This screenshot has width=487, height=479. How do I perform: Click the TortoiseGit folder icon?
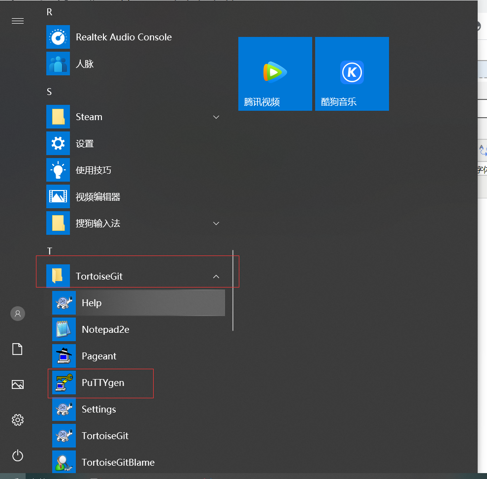58,276
